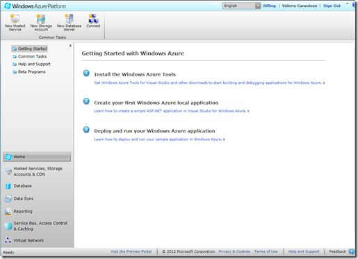Viewport: 358px width, 259px height.
Task: Click the Virtual Network icon
Action: pyautogui.click(x=8, y=240)
